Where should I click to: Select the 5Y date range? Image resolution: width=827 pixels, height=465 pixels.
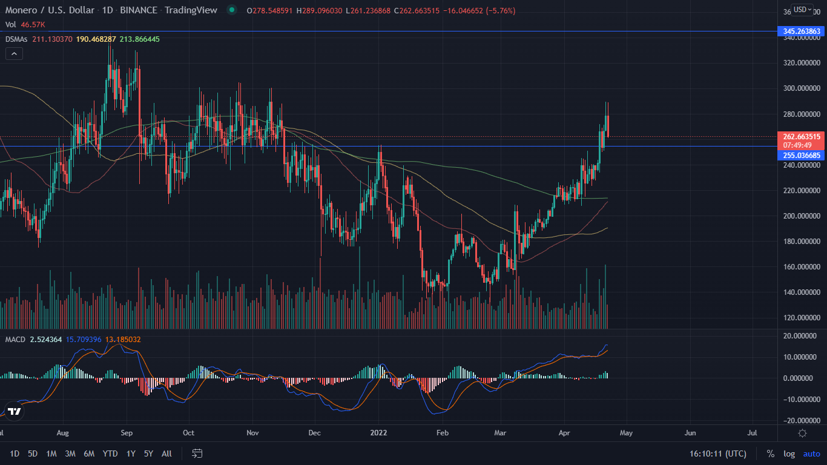coord(149,453)
